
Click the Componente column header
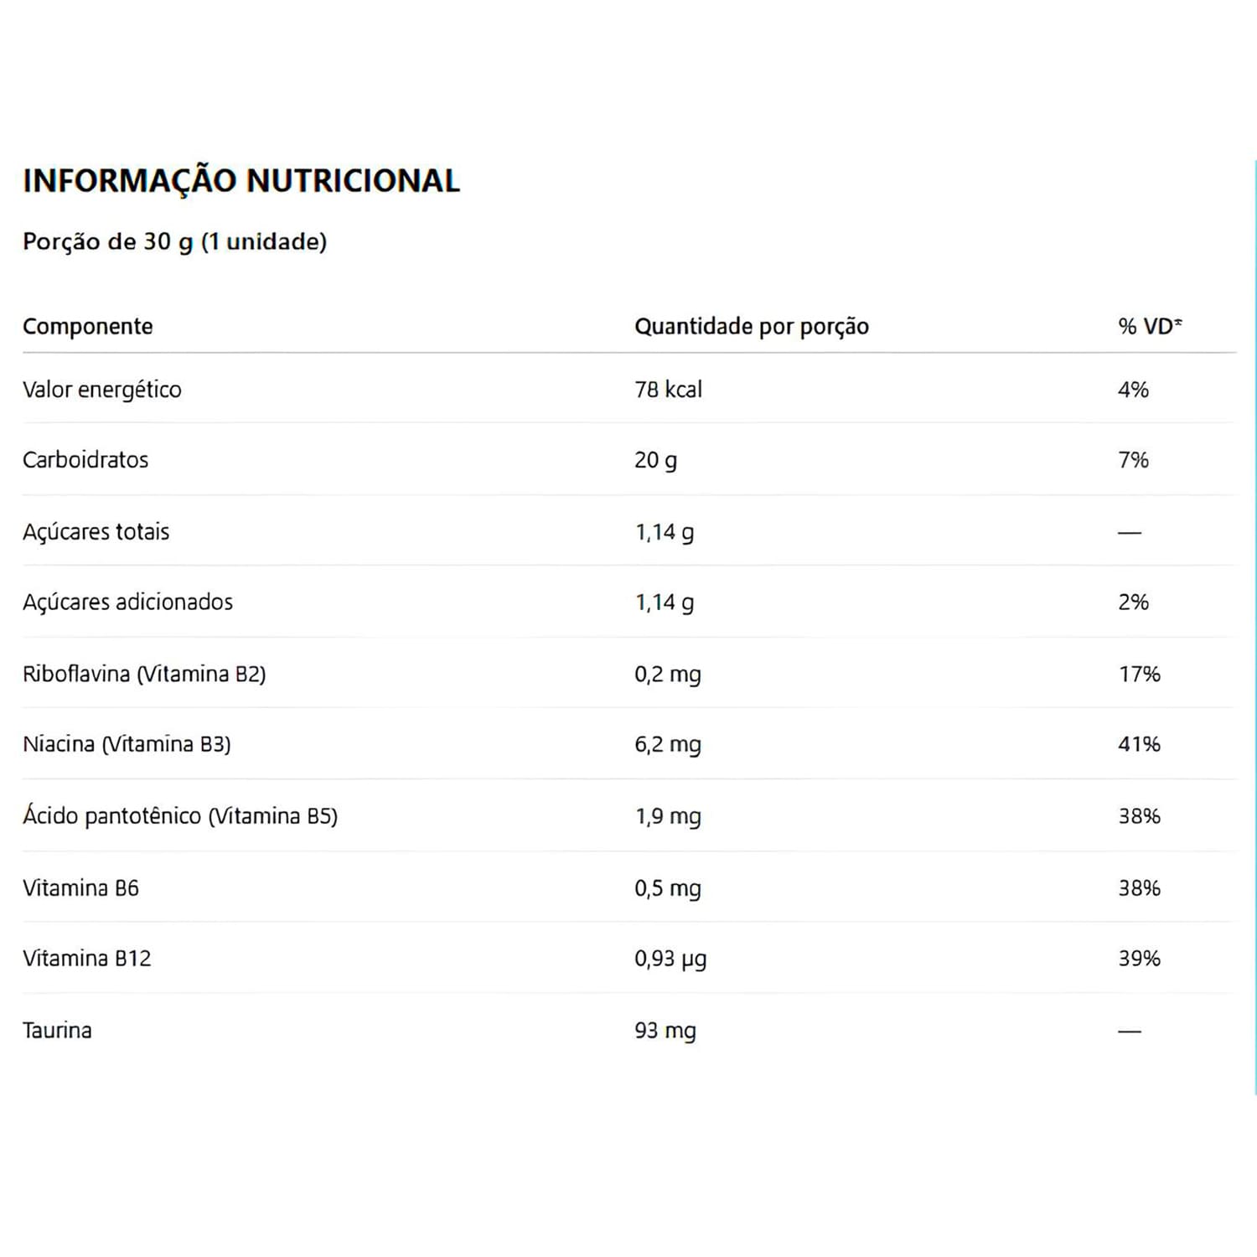click(x=88, y=326)
